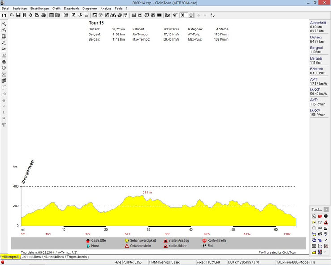Click the mountain landscape icon in Tool palette
331x265 pixels.
tap(314, 216)
